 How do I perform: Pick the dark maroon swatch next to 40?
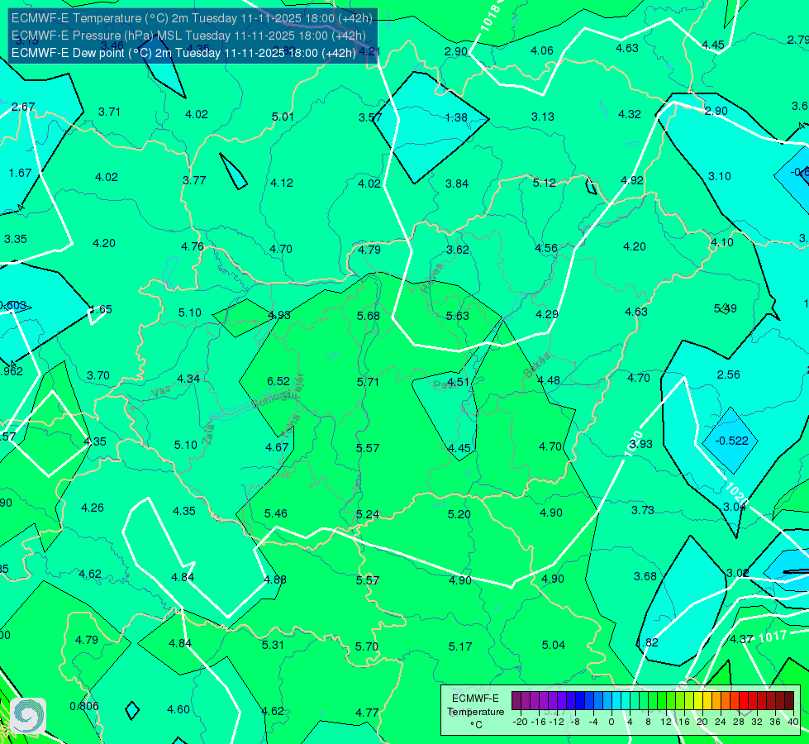[789, 701]
